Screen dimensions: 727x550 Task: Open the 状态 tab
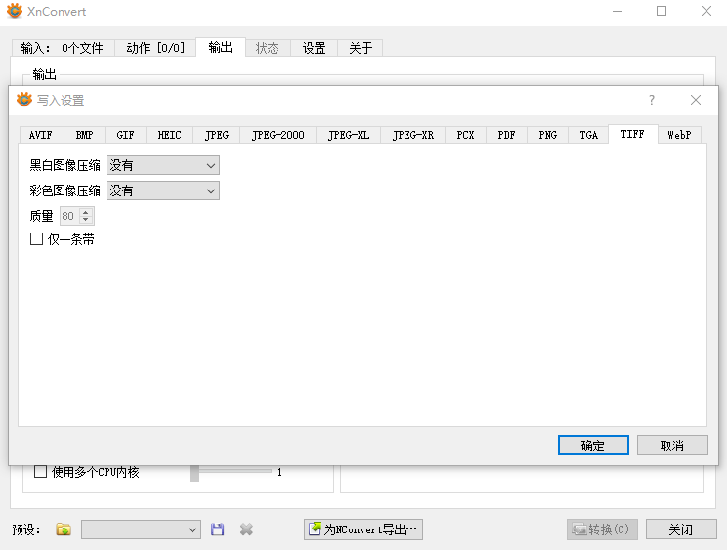coord(268,48)
